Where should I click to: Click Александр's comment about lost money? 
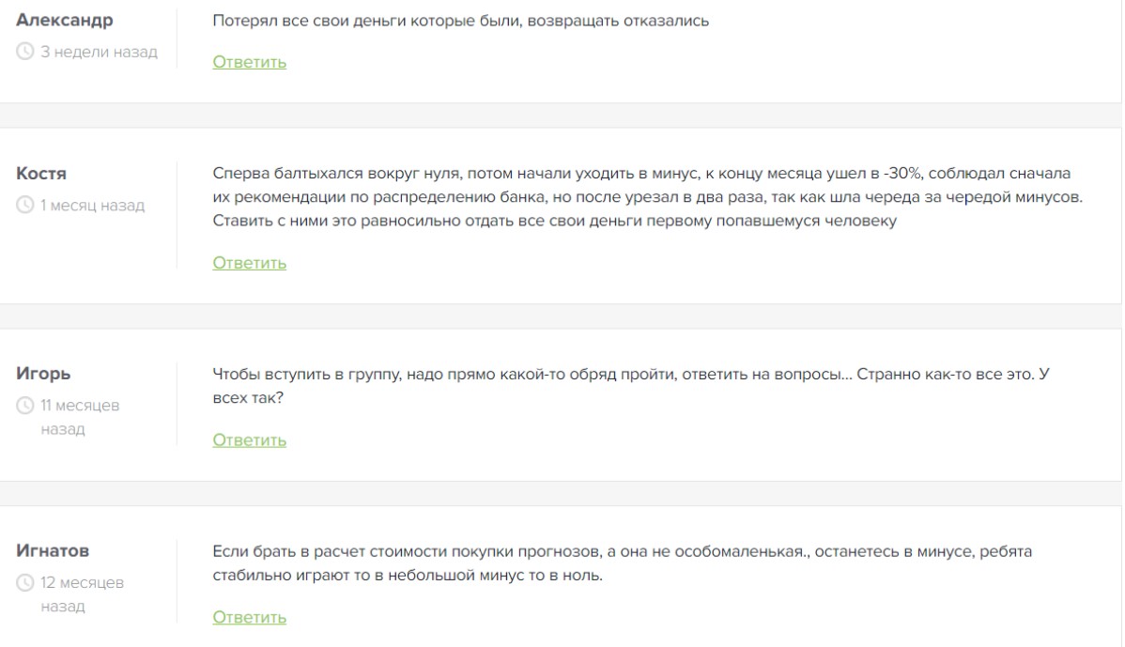tap(461, 21)
